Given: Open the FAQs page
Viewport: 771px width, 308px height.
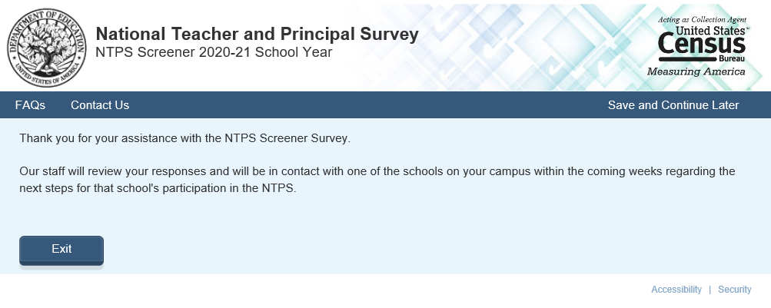Looking at the screenshot, I should pyautogui.click(x=30, y=105).
